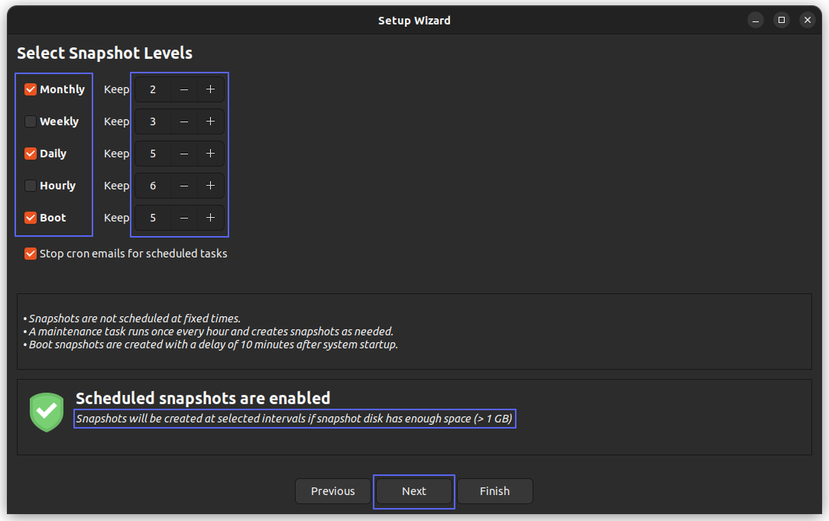The height and width of the screenshot is (521, 829).
Task: Select the Monthly keep value field
Action: (x=152, y=89)
